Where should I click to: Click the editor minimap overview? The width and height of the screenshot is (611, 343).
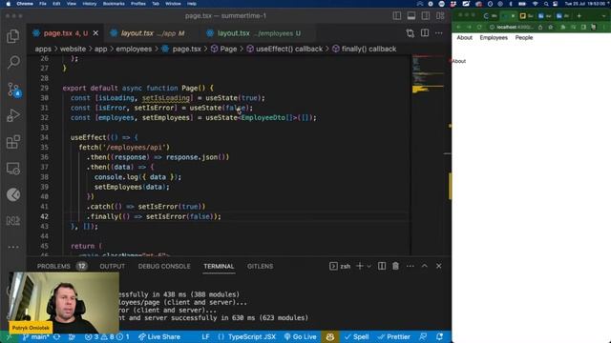click(x=429, y=155)
